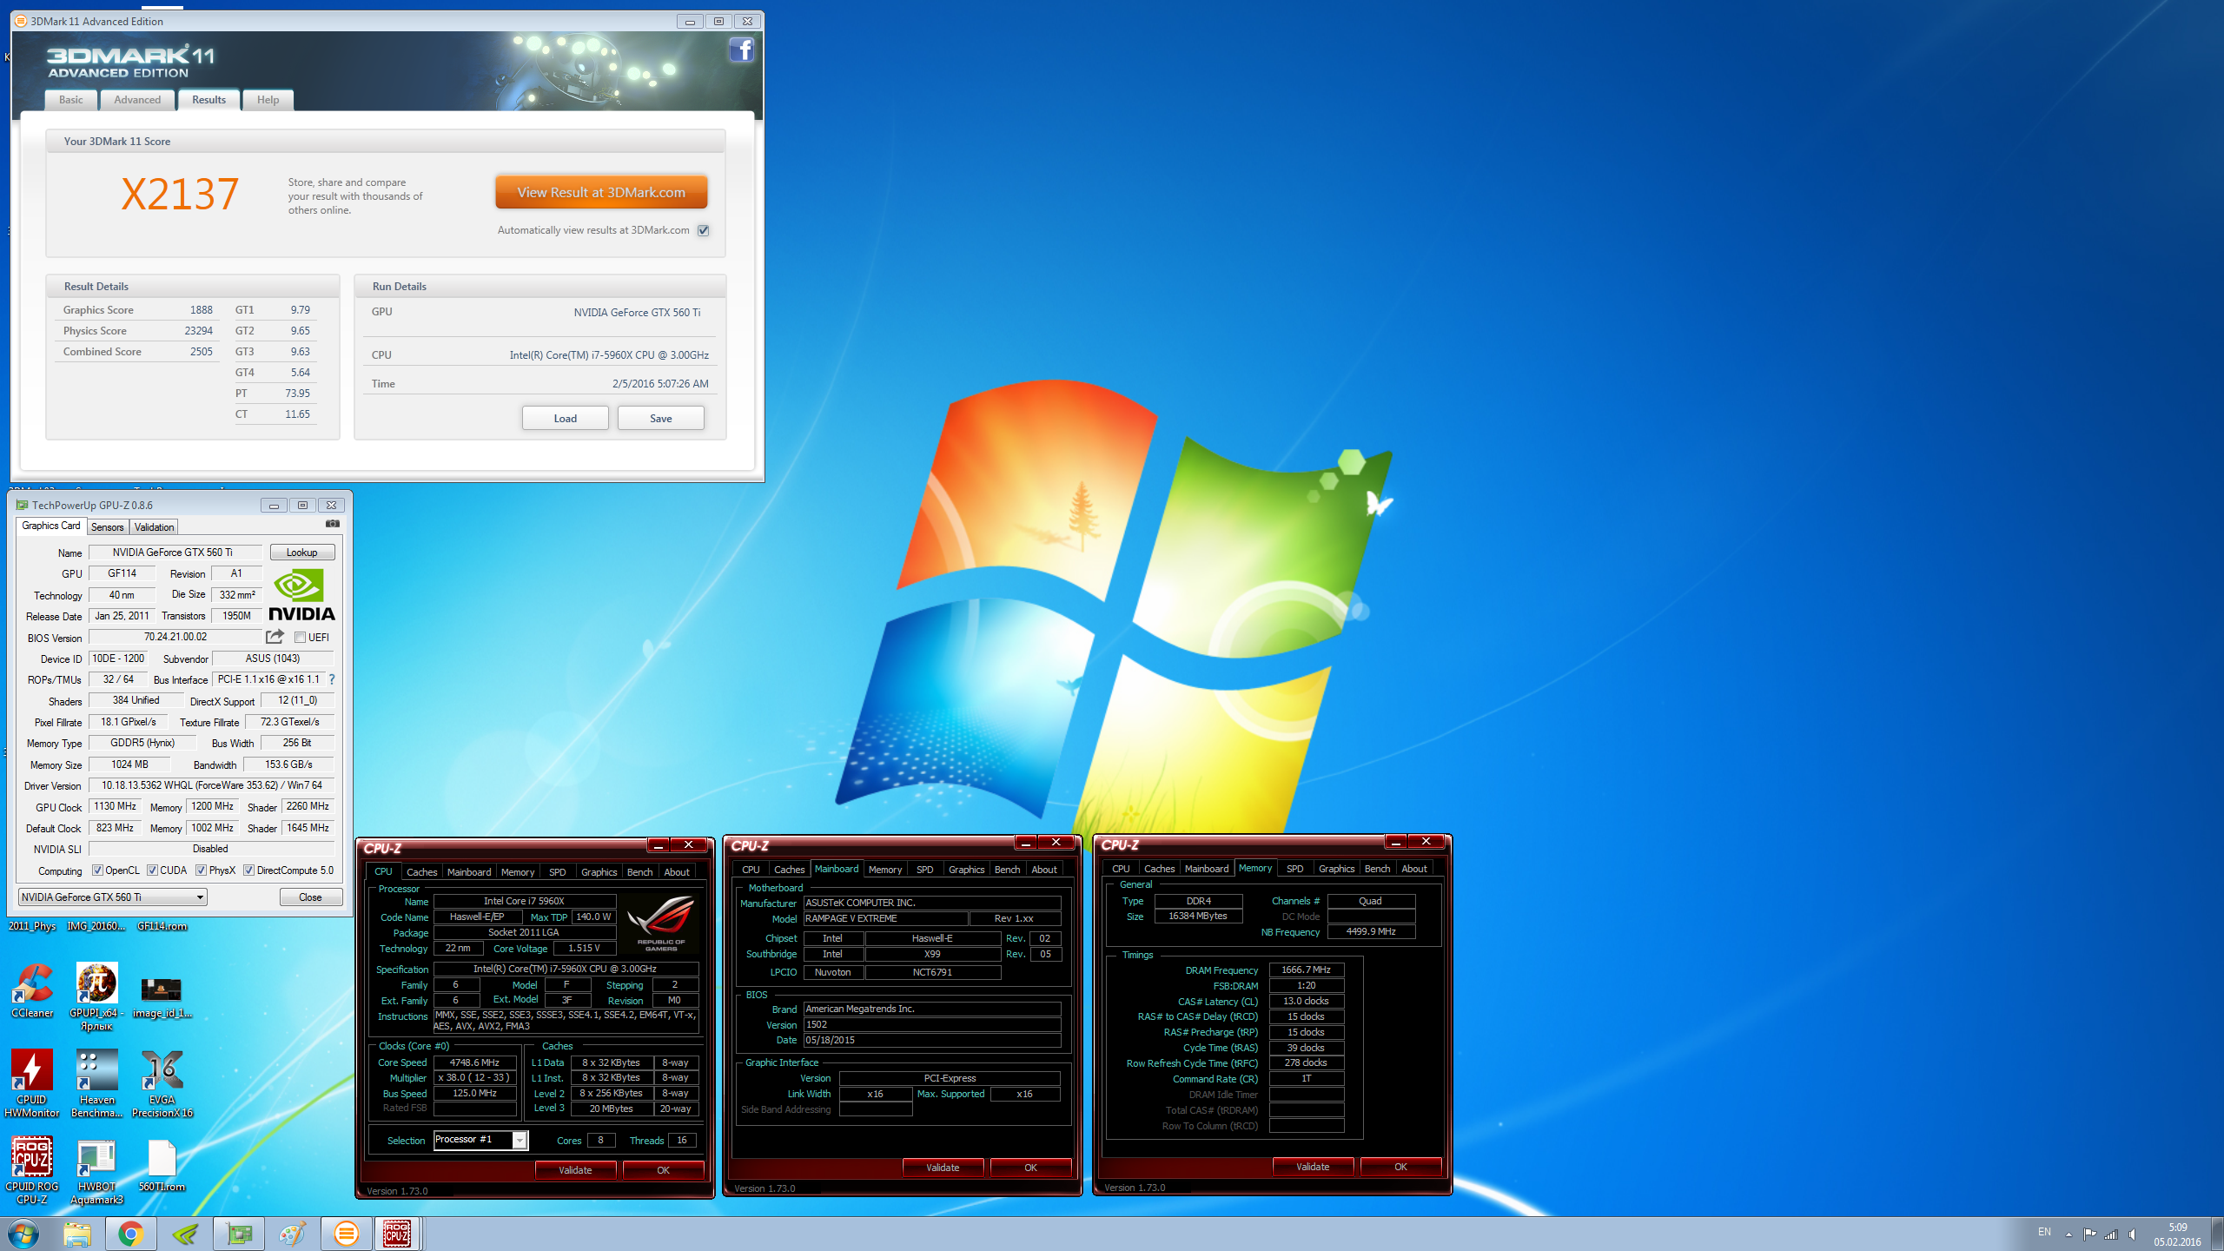Screen dimensions: 2224x1251
Task: Click the GPU-Z screenshot camera icon
Action: click(333, 524)
